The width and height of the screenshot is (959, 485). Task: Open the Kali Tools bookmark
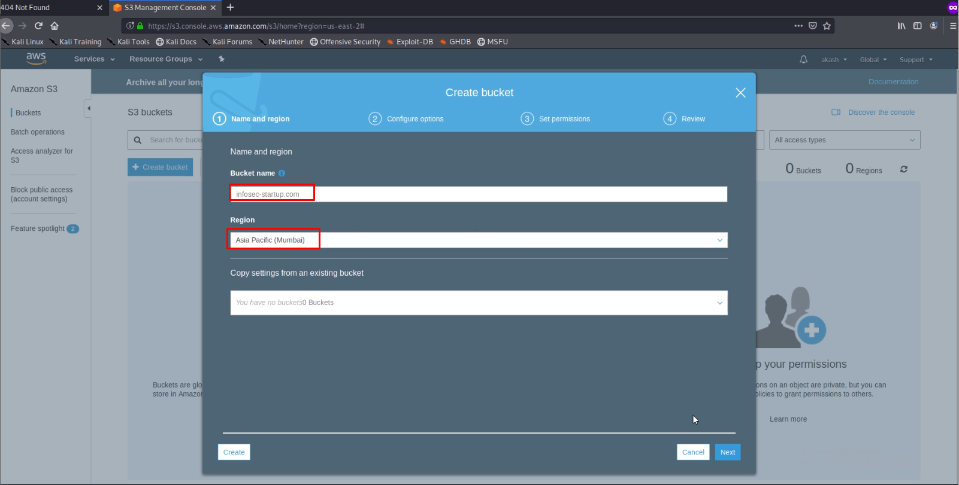click(x=129, y=42)
